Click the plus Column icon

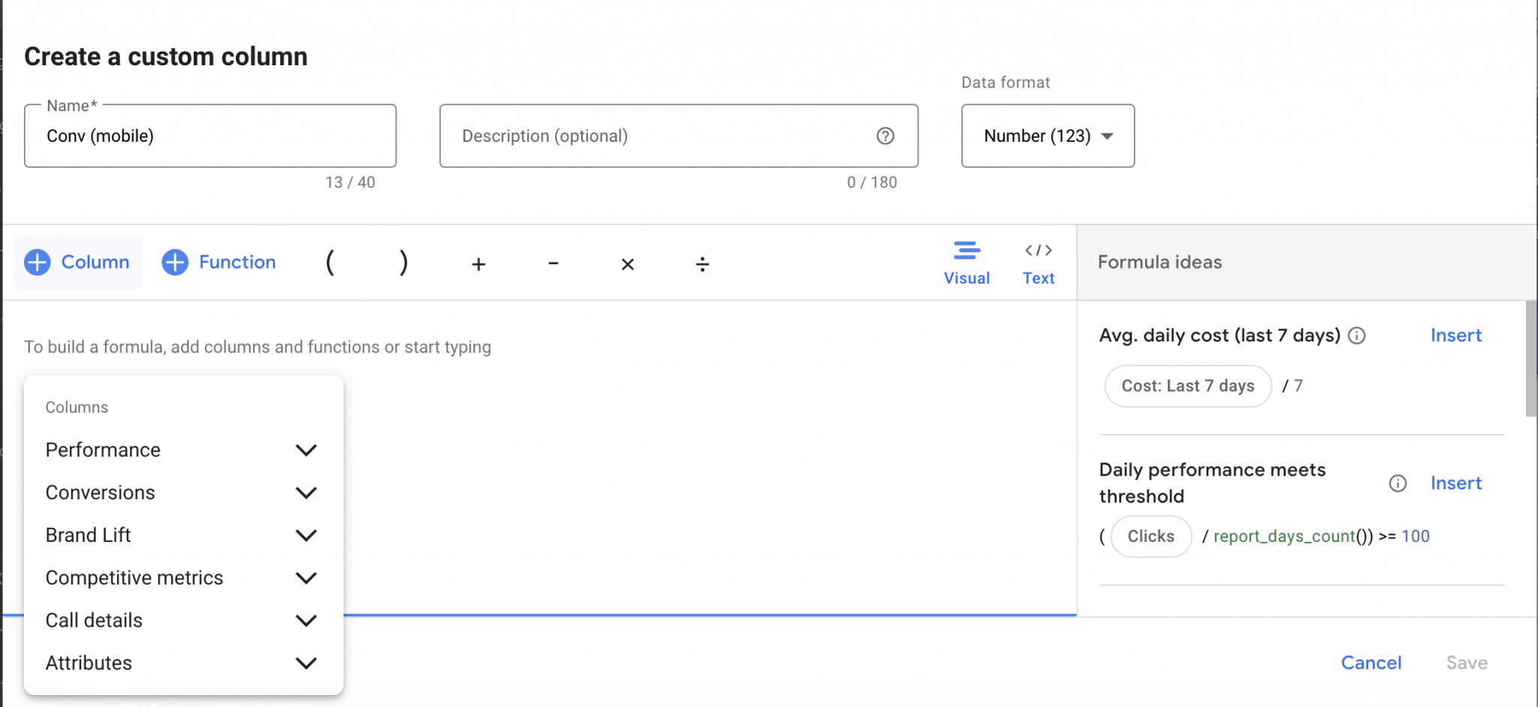38,262
